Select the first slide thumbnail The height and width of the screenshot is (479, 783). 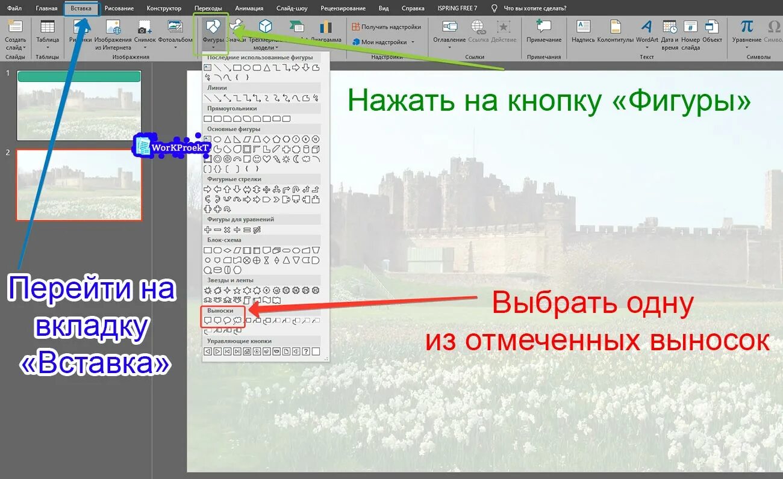[x=80, y=105]
